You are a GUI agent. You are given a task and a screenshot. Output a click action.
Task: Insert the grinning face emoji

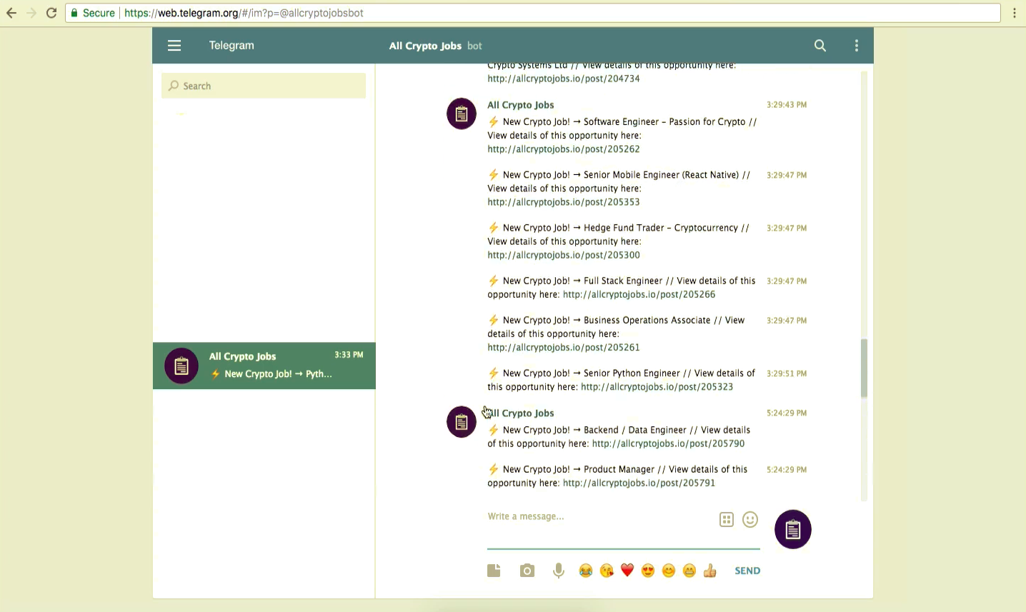689,571
